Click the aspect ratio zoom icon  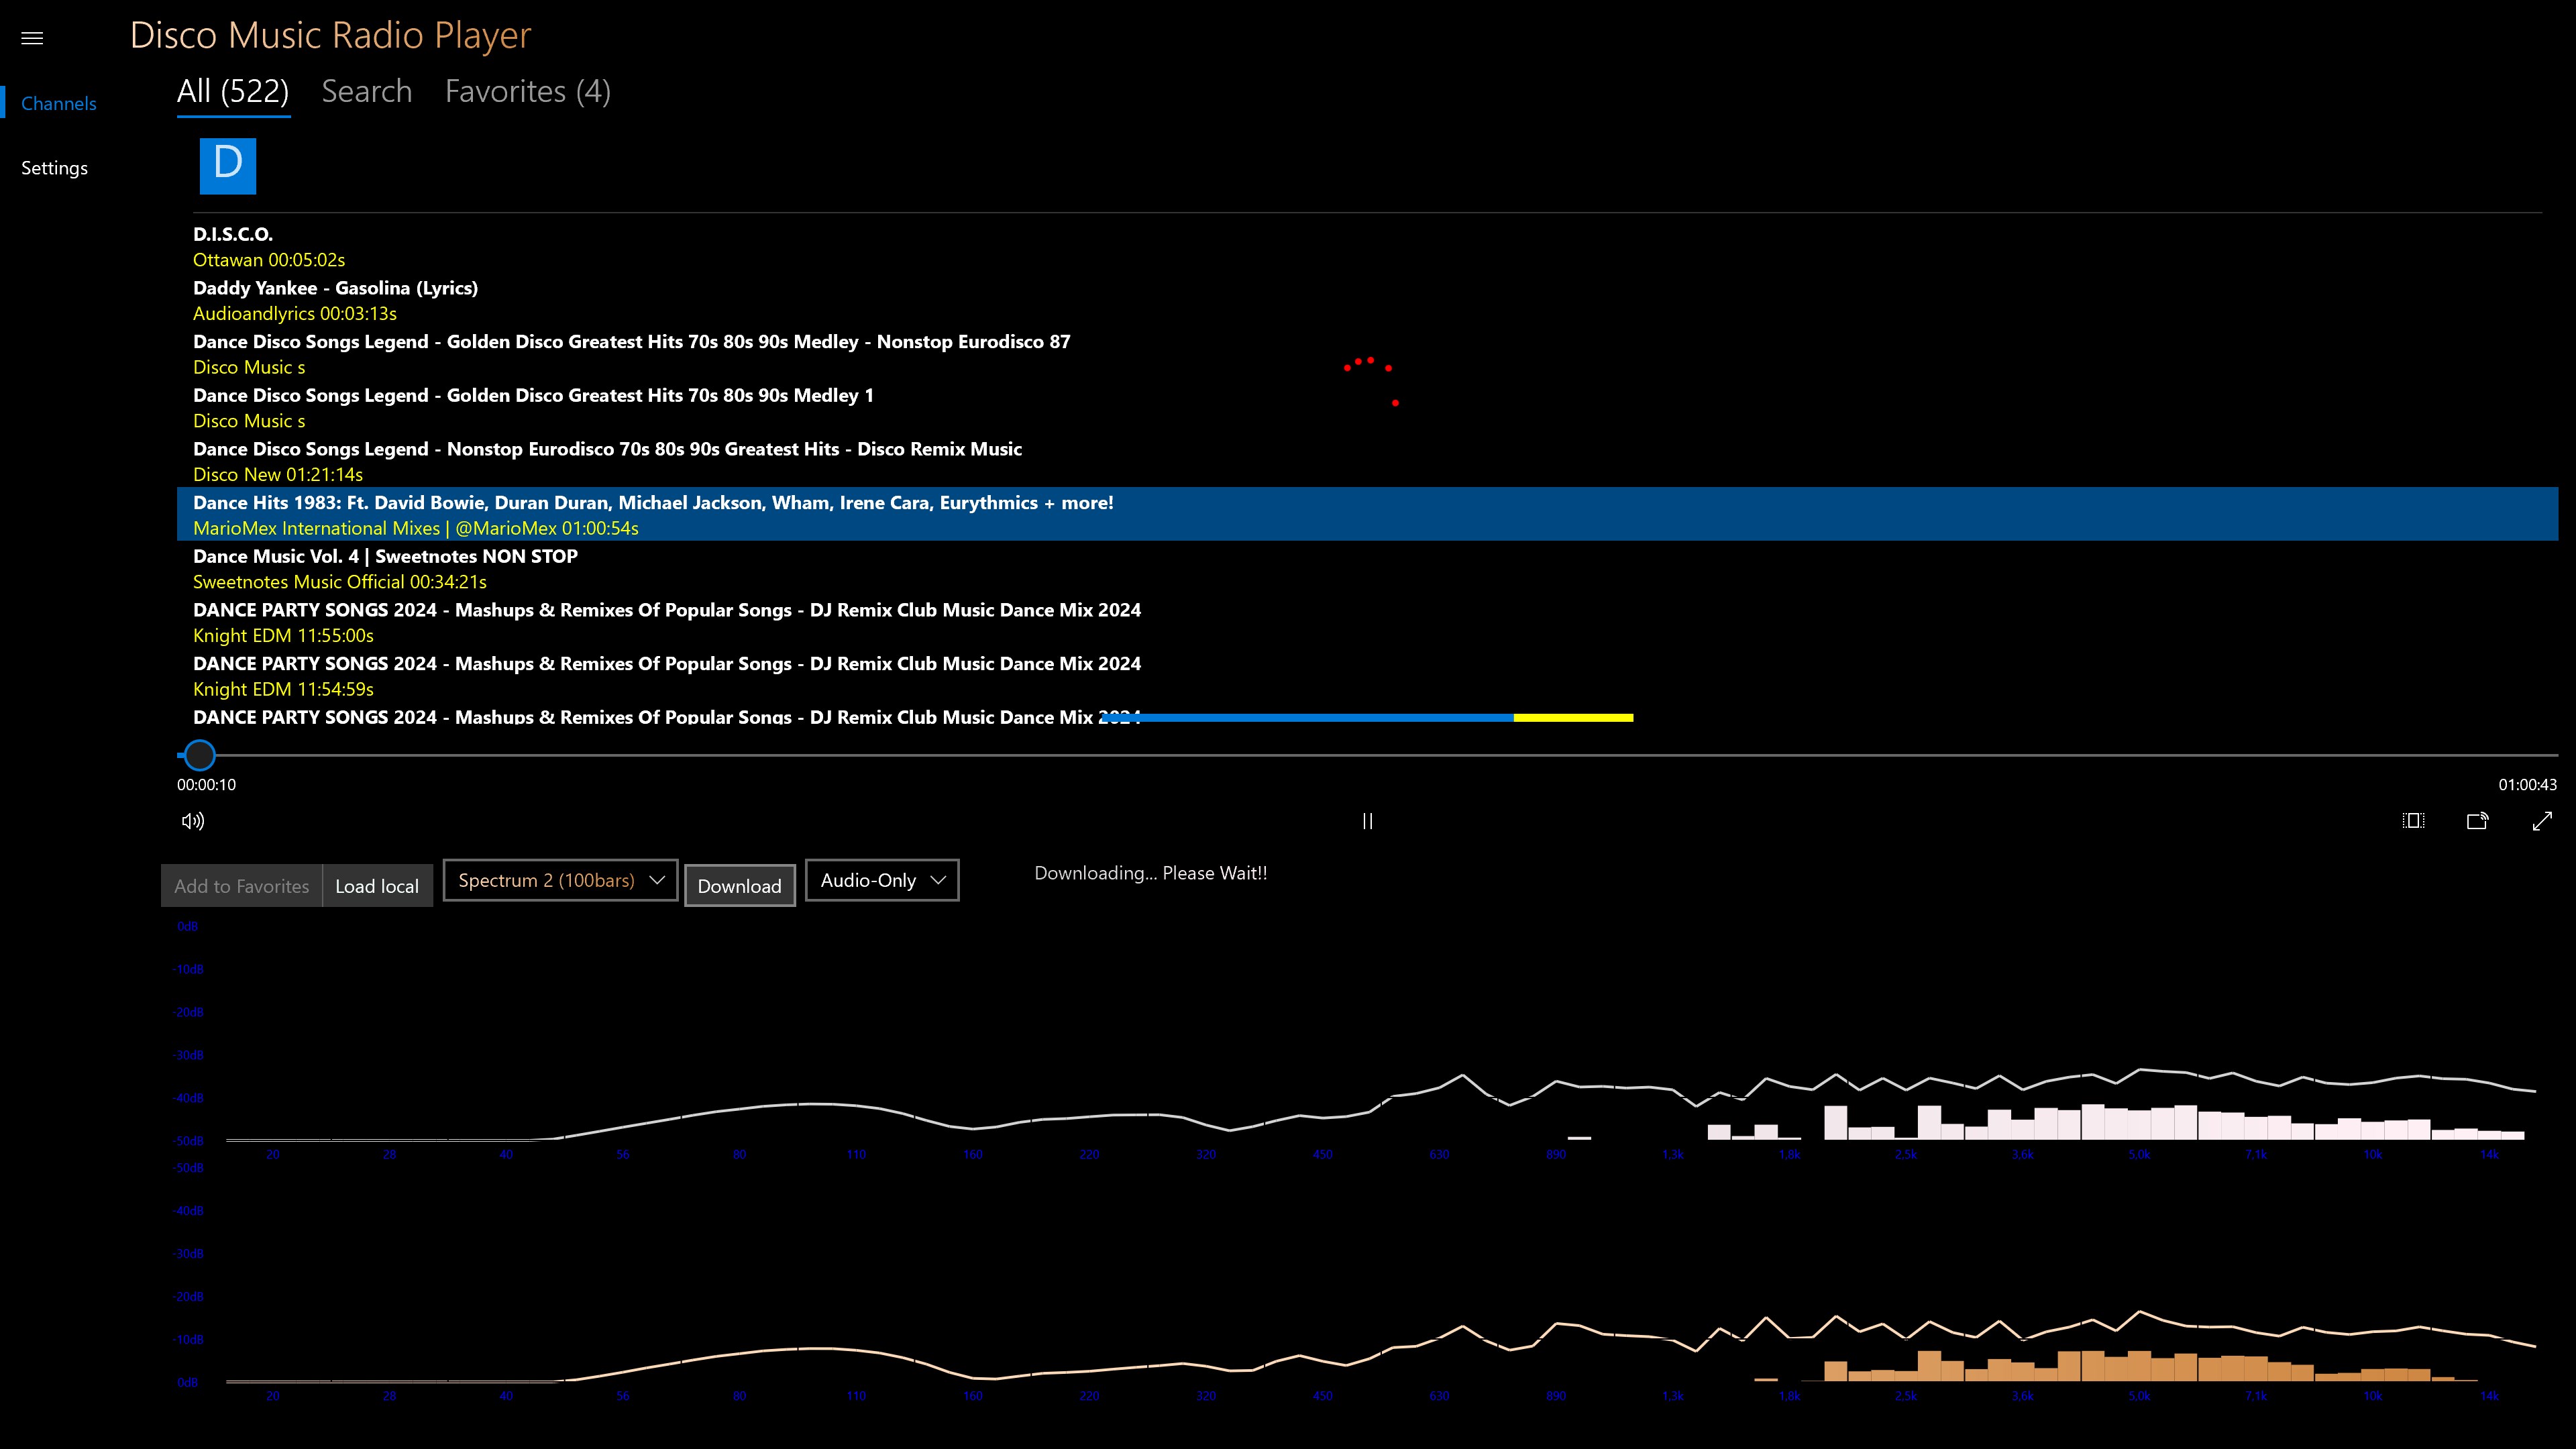point(2413,821)
